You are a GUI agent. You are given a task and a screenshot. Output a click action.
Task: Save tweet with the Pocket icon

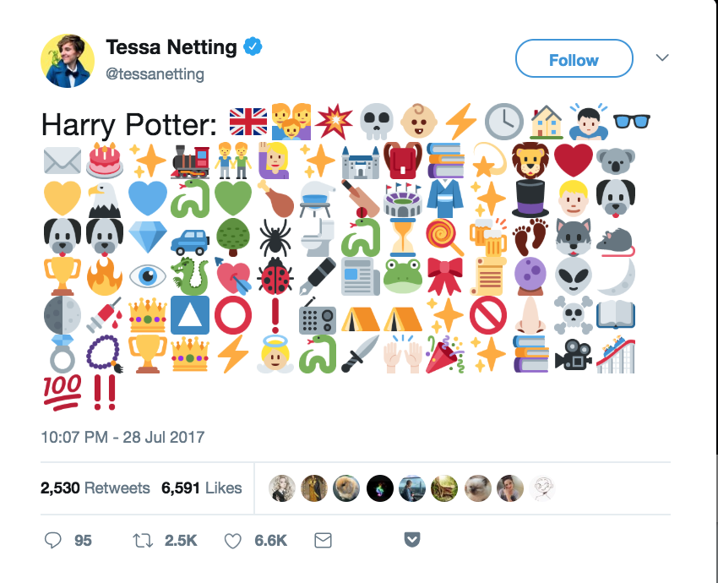(412, 540)
